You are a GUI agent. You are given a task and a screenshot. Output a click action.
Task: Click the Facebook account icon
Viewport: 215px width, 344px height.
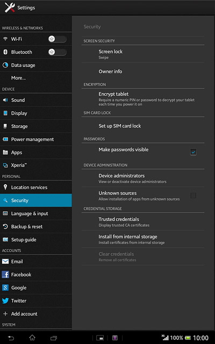point(5,275)
